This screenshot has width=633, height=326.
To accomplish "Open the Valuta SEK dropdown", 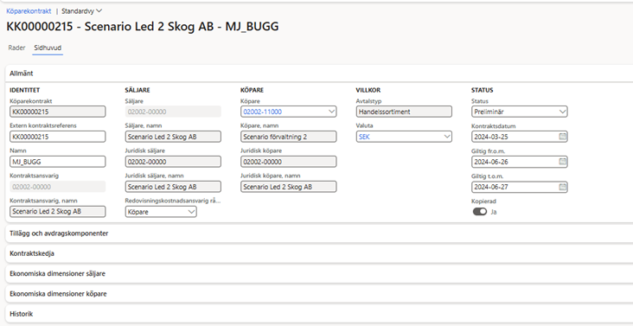I will pos(404,137).
